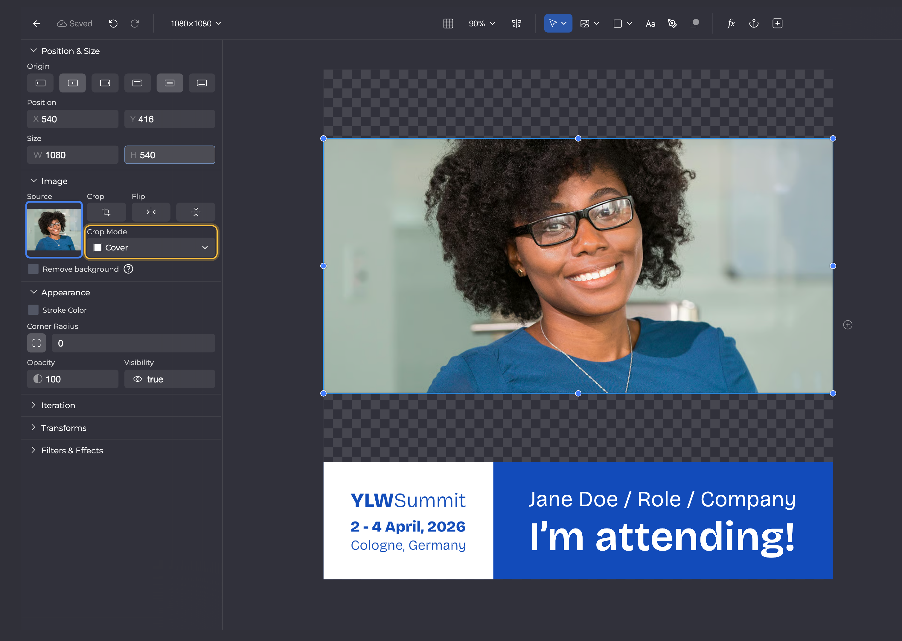Set origin to right horizontal alignment
The image size is (902, 641).
click(x=105, y=83)
